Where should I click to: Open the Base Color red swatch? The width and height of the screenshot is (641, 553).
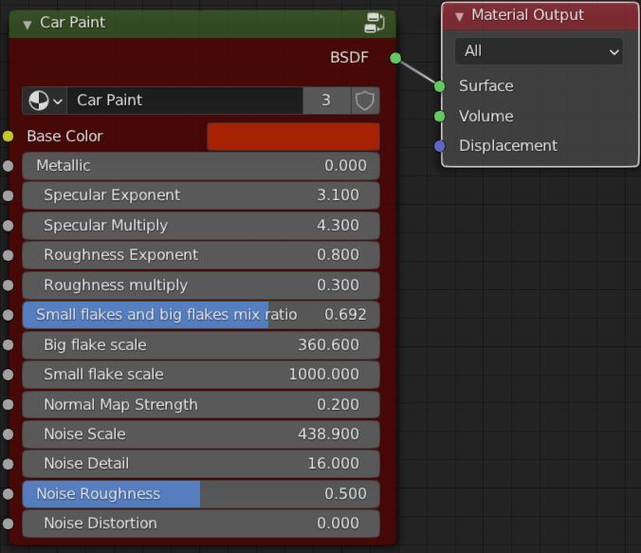(293, 137)
